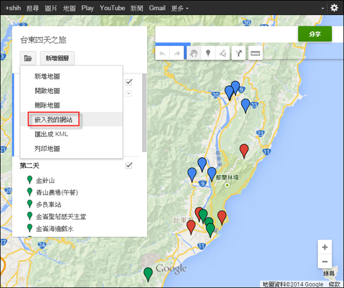This screenshot has width=344, height=288.
Task: Open the 條款 terms link
Action: point(334,285)
